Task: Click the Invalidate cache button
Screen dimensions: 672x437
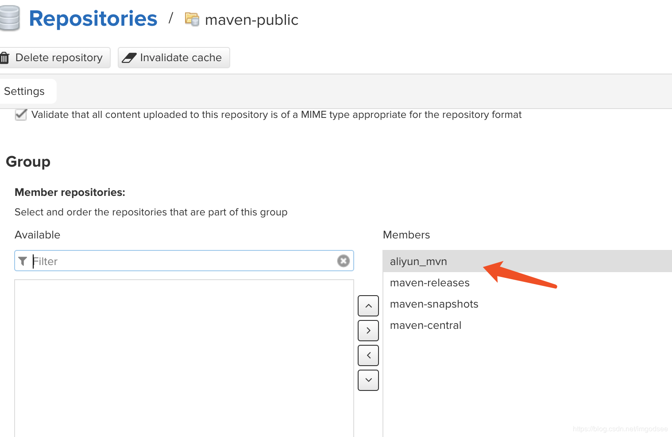Action: point(174,58)
